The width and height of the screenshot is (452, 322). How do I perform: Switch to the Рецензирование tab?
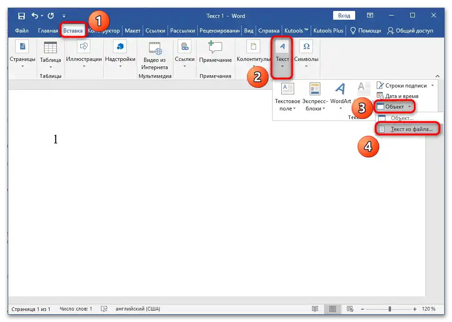[220, 31]
